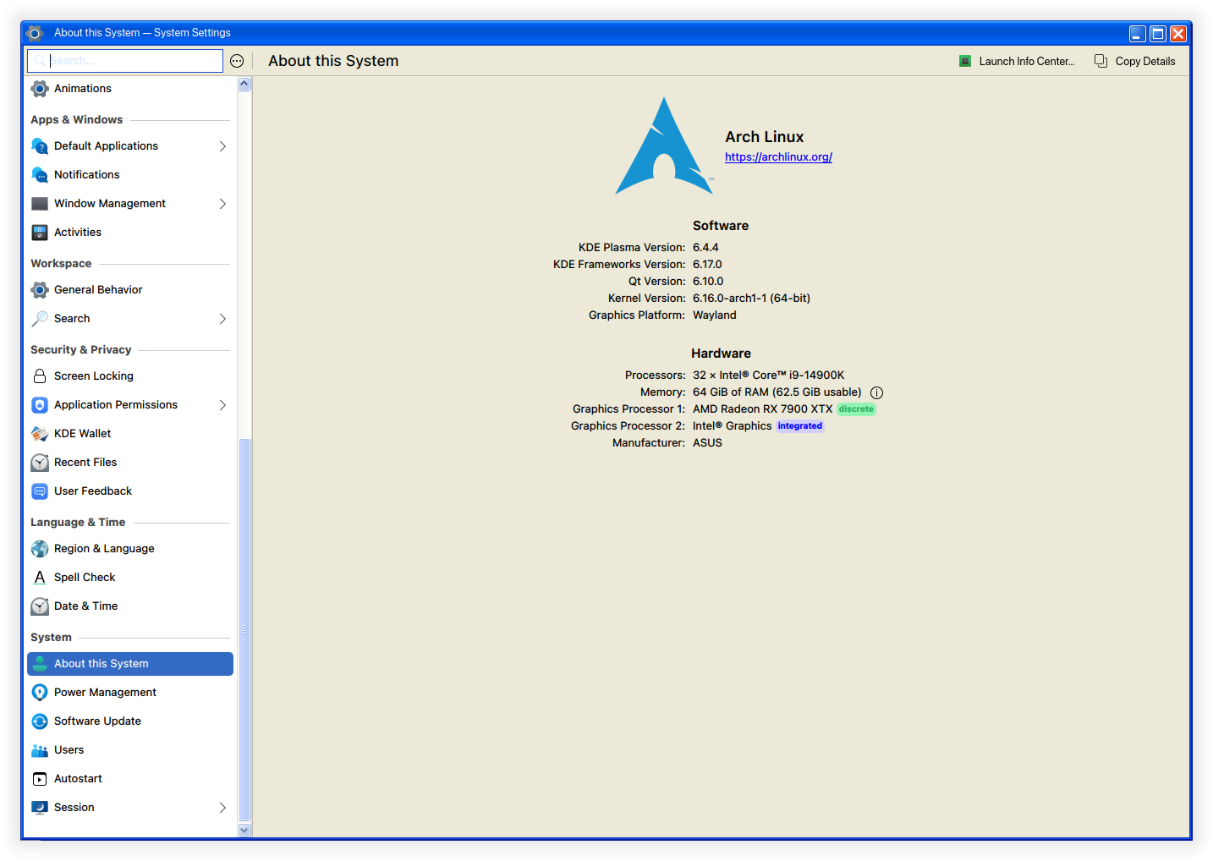Open the sidebar options menu button
1213x861 pixels.
click(237, 61)
